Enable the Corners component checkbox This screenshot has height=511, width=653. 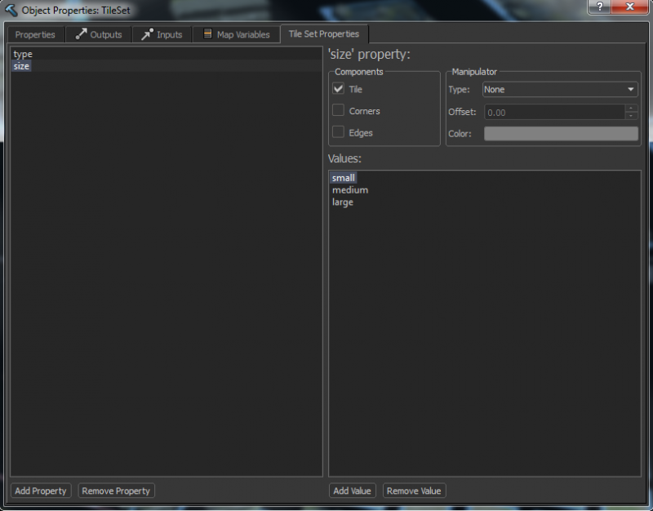click(338, 110)
